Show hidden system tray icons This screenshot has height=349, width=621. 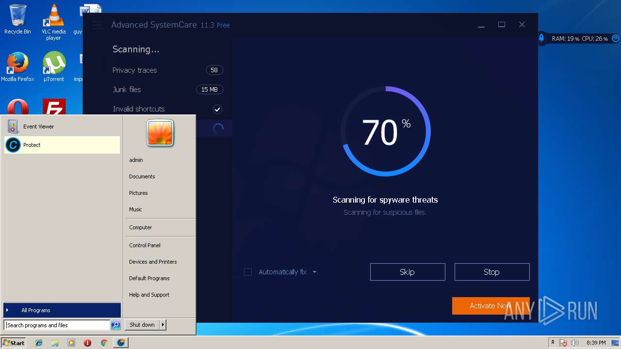tap(553, 343)
